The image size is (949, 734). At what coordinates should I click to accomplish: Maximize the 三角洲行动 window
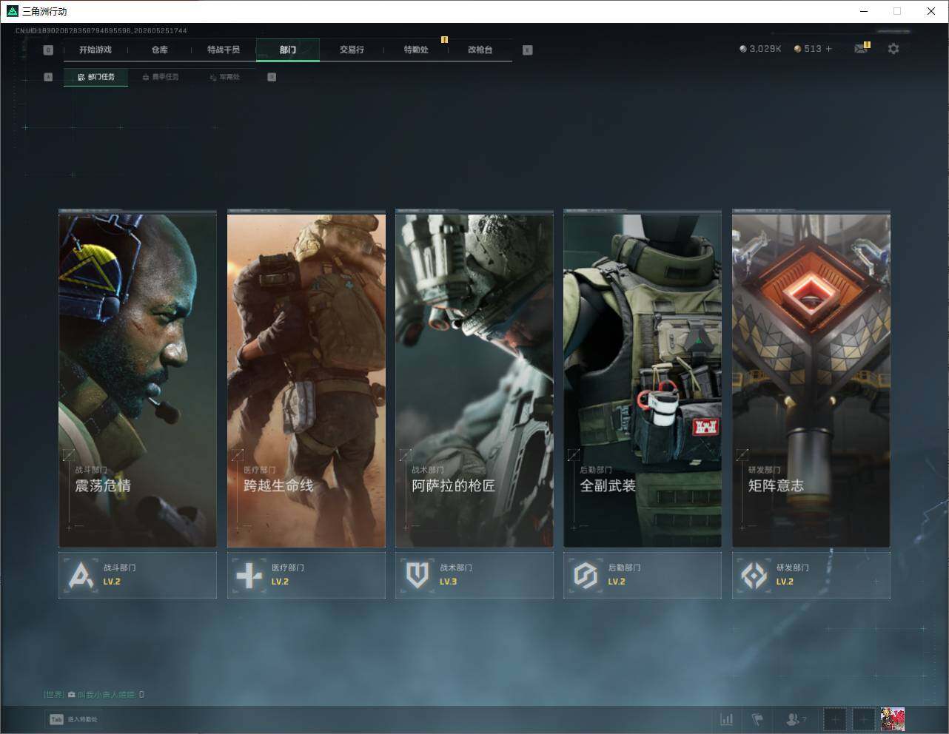pyautogui.click(x=897, y=11)
